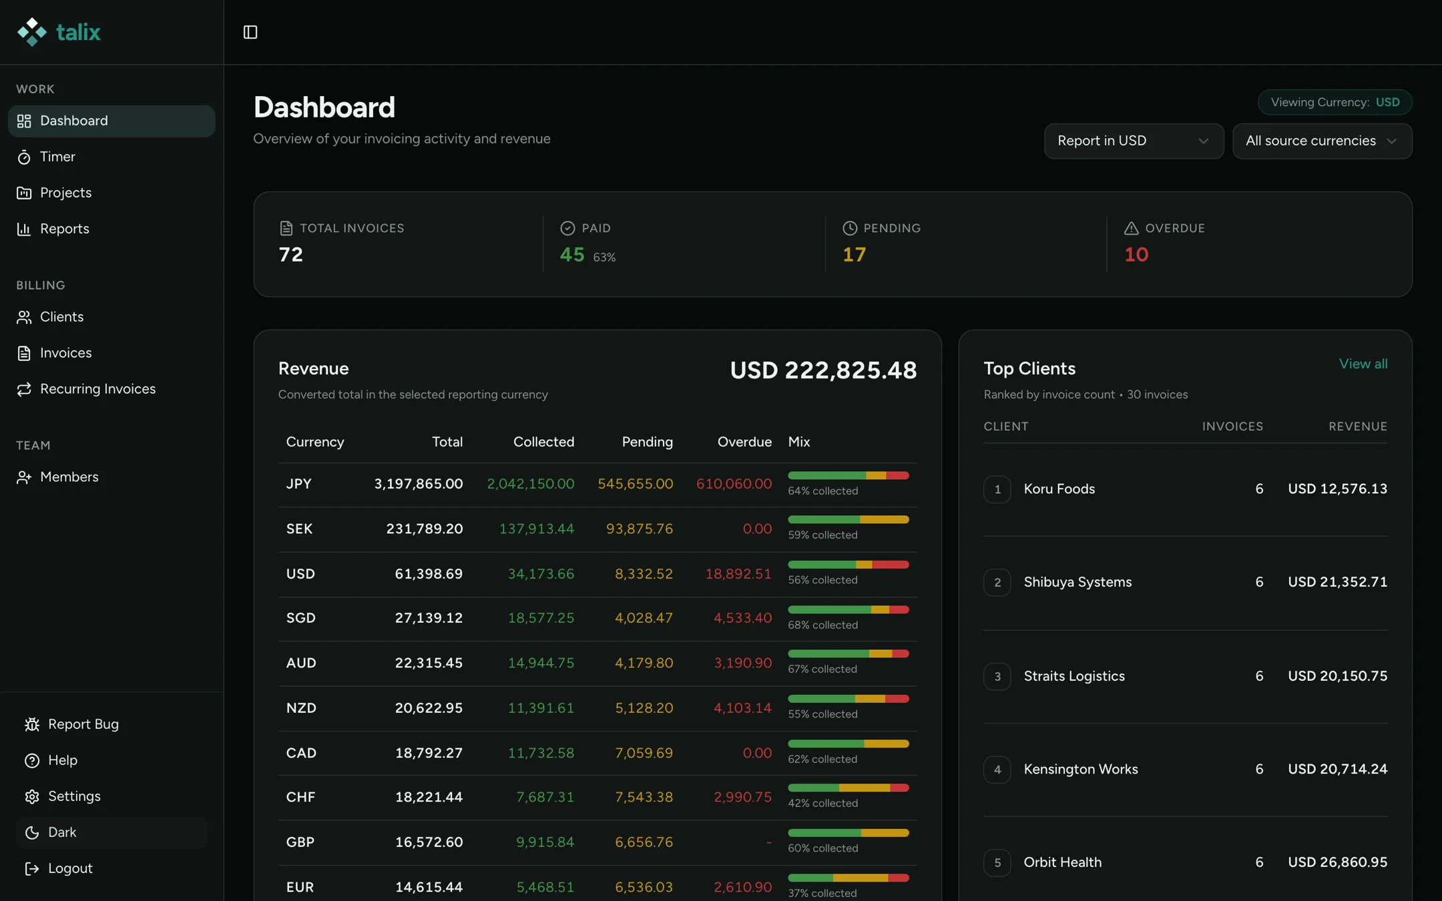Click the Pending column header in Revenue
The width and height of the screenshot is (1442, 901).
click(647, 442)
